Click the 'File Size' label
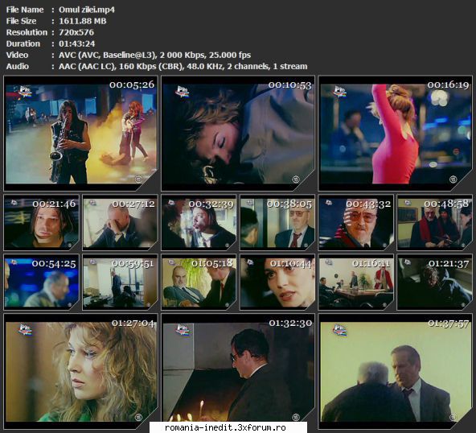476x433 pixels. pos(21,21)
